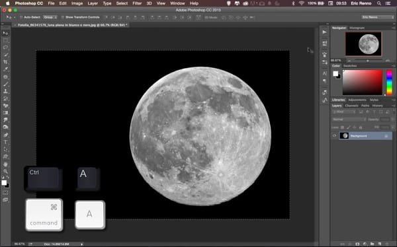Select the Background layer thumbnail

[344, 136]
